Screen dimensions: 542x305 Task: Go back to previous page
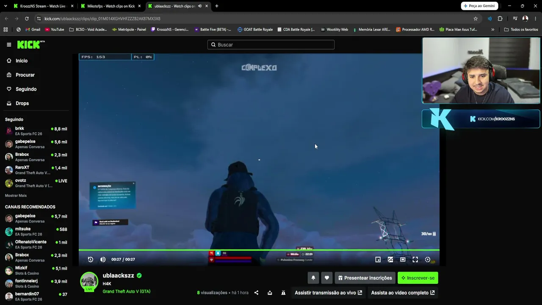coord(6,19)
